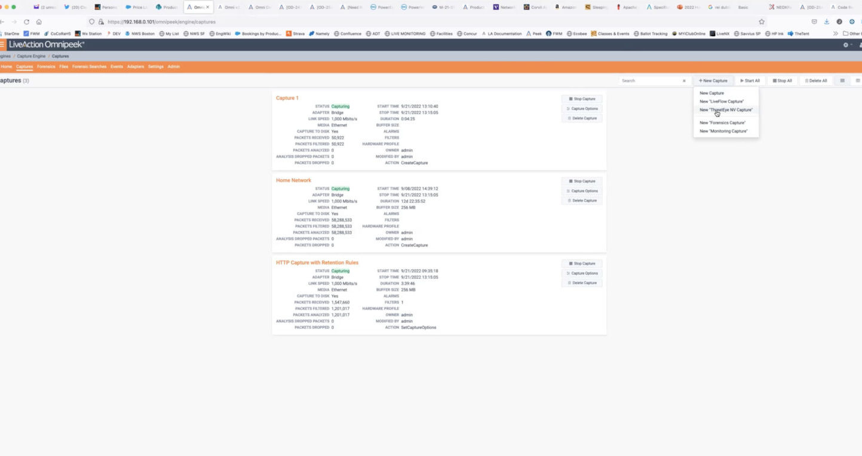862x456 pixels.
Task: Open Capture Options for Home Network
Action: click(582, 191)
